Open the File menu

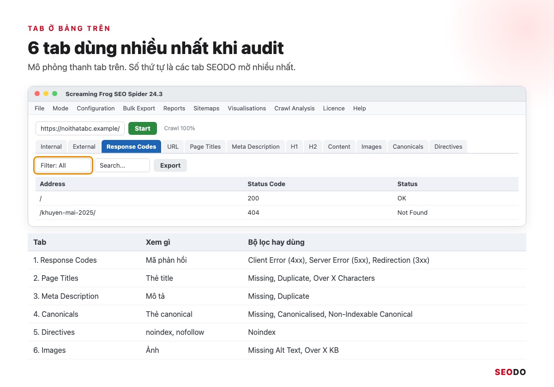pos(39,109)
